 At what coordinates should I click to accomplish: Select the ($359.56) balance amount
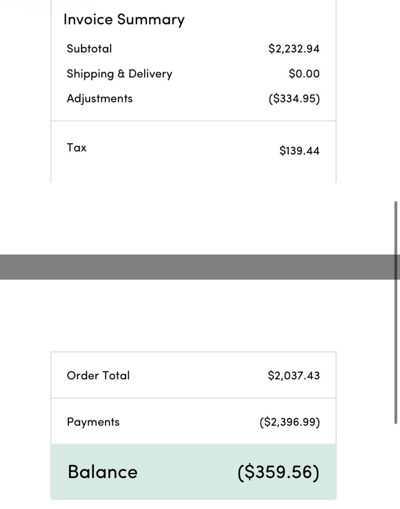(278, 472)
